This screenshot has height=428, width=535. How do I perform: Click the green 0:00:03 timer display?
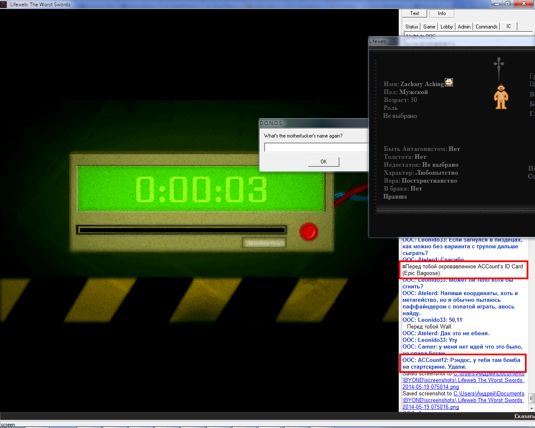coord(201,189)
